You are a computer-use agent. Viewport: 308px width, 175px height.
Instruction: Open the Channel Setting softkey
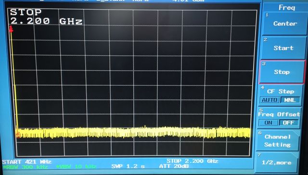(277, 140)
